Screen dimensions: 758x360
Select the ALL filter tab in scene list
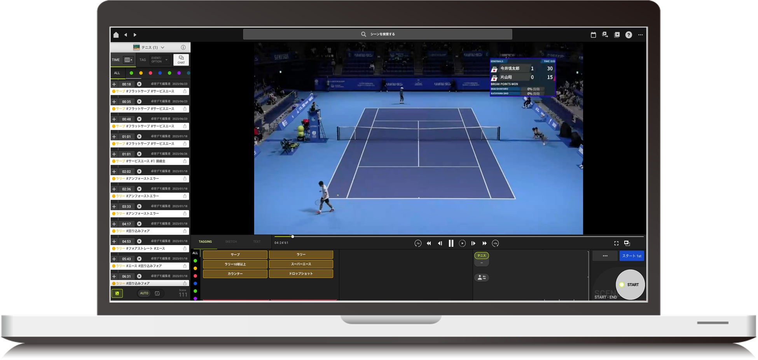click(x=117, y=73)
